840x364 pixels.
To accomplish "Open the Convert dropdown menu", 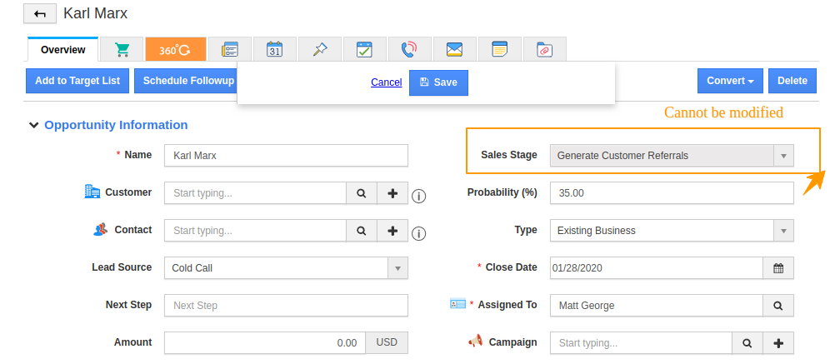I will click(730, 81).
